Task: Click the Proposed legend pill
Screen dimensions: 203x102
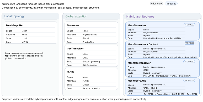Action: pos(171,4)
